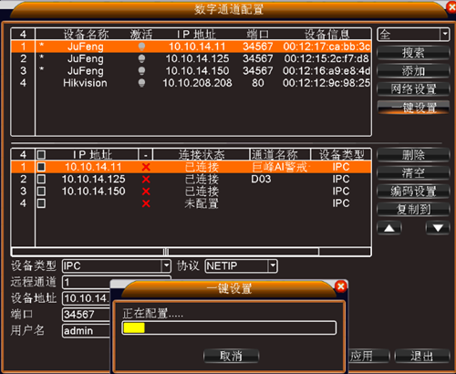Open the 全 filter dropdown at top right
Viewport: 456px width, 374px height.
pos(445,34)
